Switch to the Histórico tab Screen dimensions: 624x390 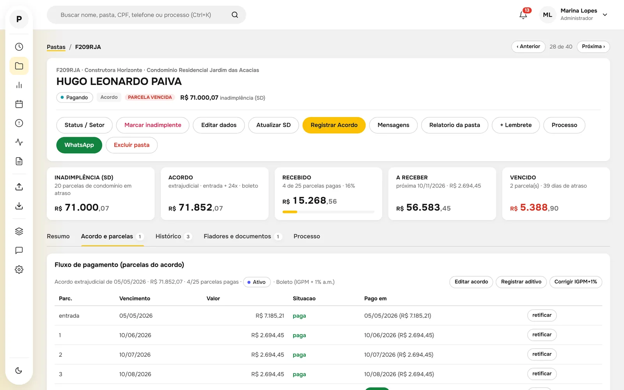174,236
